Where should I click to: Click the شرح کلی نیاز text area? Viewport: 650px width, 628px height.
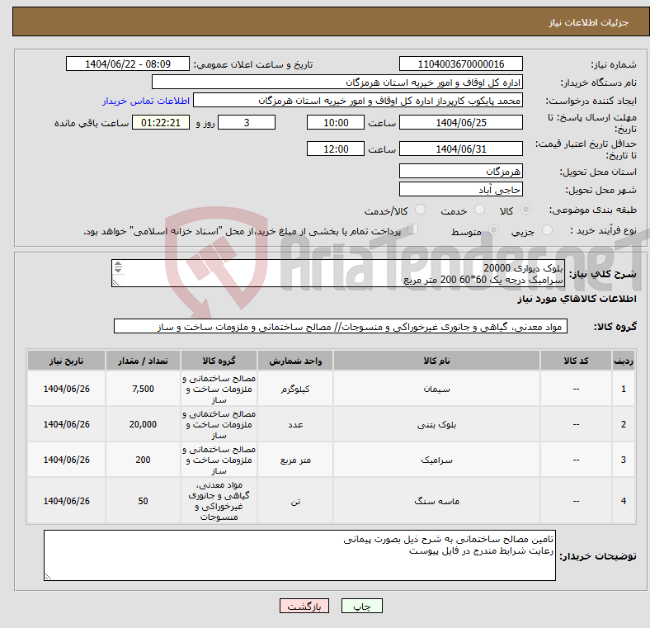(x=338, y=273)
